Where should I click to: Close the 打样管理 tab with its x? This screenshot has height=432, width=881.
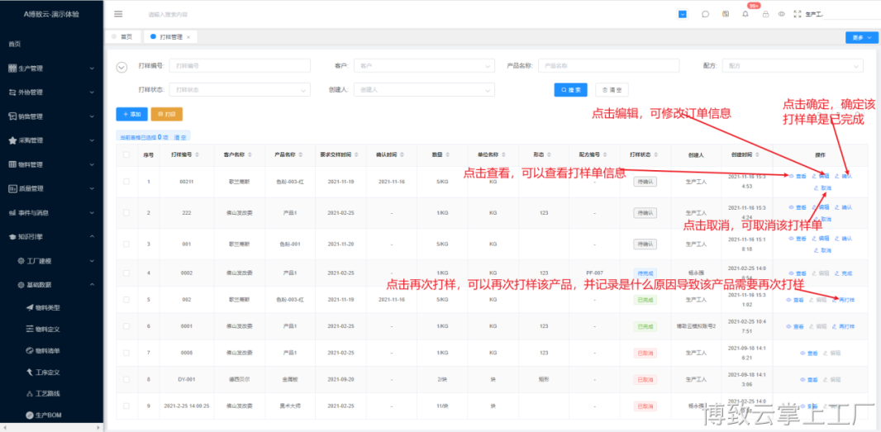pos(188,37)
